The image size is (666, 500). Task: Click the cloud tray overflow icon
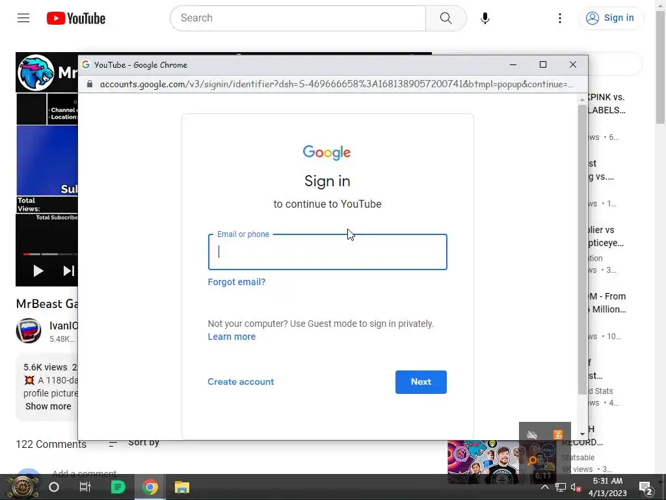tap(532, 435)
